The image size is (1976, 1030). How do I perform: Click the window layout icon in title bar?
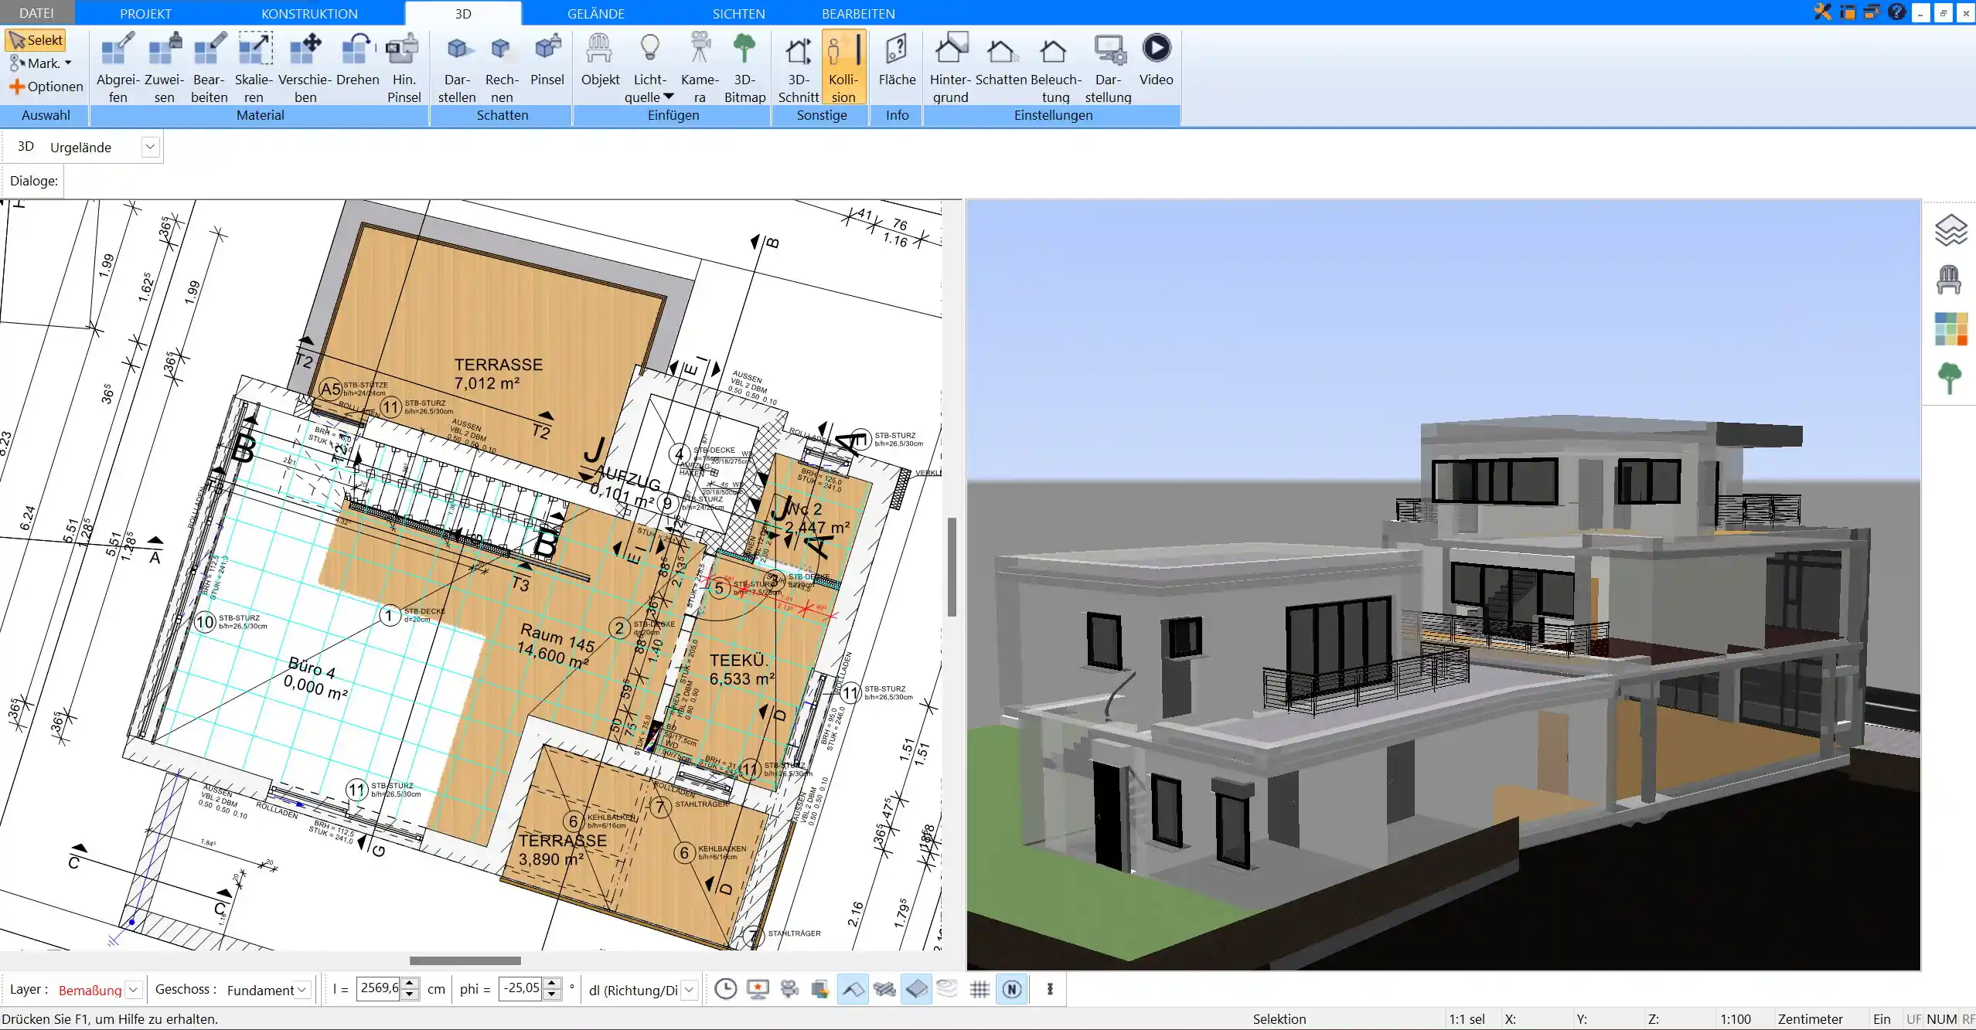tap(1848, 12)
